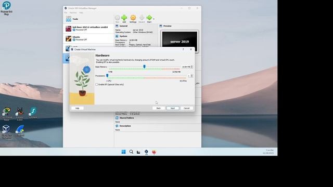The height and width of the screenshot is (187, 333).
Task: Open the Machine menu in VirtualBox Manager
Action: [x=73, y=12]
